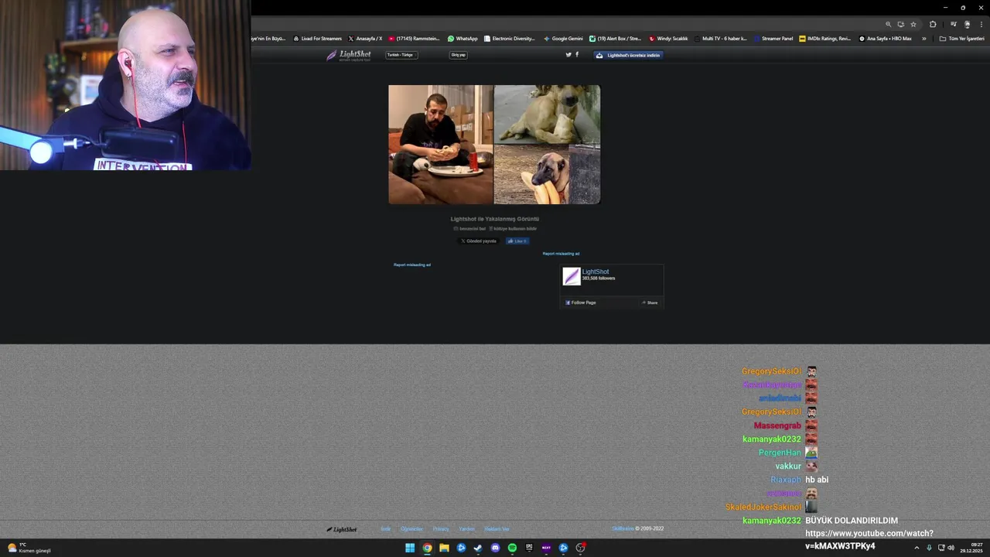The height and width of the screenshot is (557, 990).
Task: Open Epic Games Launcher from taskbar
Action: [529, 548]
